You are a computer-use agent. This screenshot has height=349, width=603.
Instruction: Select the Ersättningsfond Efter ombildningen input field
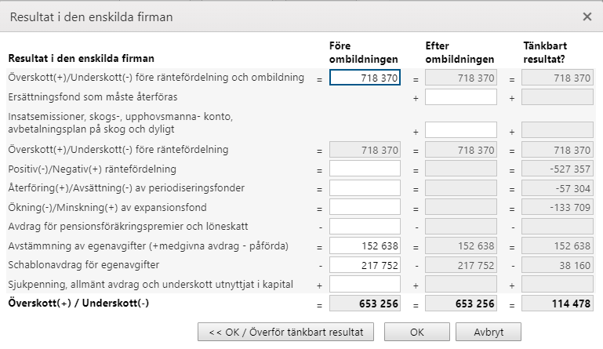click(x=461, y=97)
